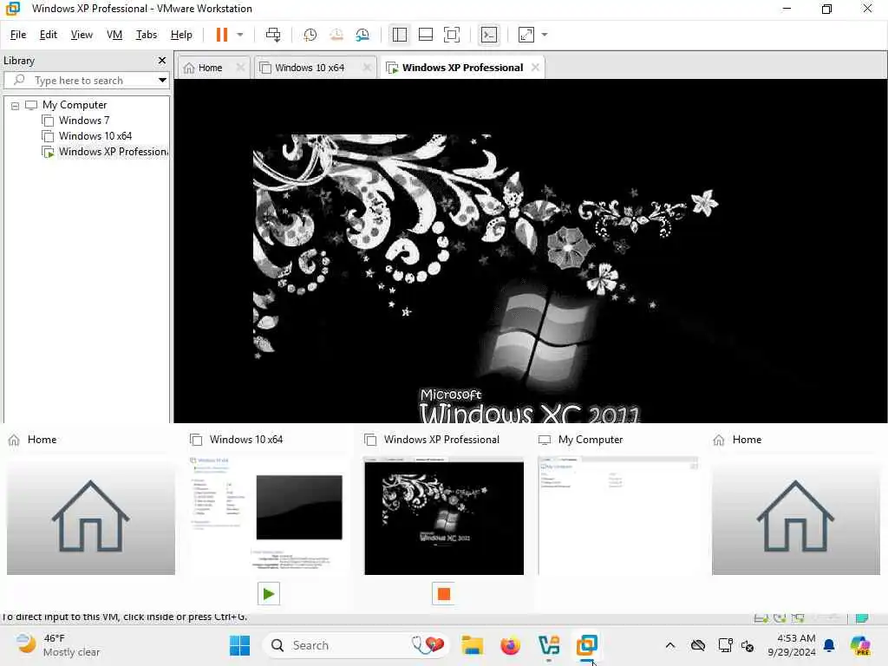The image size is (888, 666).
Task: Show hidden system tray icons chevron
Action: [x=670, y=645]
